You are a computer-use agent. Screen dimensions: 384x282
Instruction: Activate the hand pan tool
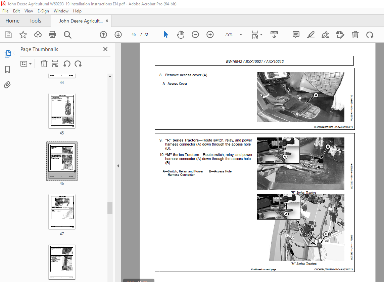point(181,35)
